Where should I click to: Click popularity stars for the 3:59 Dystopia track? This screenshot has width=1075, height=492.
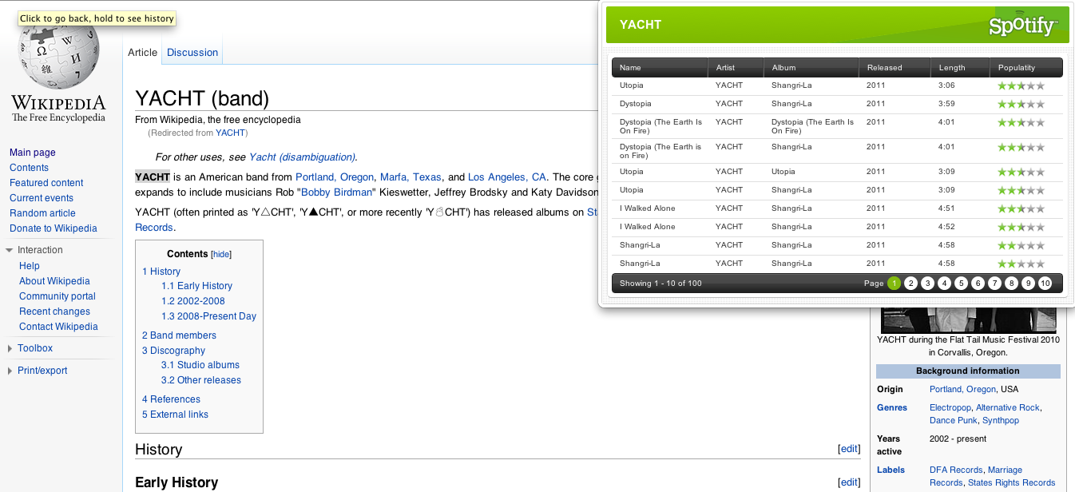(x=1021, y=105)
